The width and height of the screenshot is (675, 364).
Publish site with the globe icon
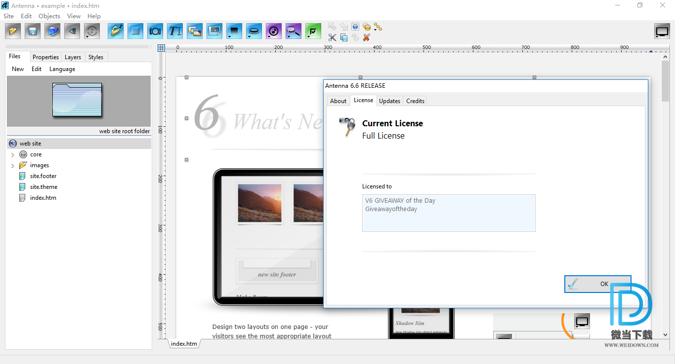click(52, 31)
